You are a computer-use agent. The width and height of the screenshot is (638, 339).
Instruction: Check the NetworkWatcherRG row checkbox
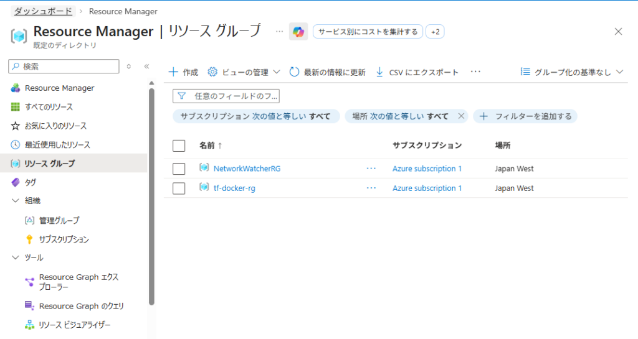click(x=179, y=169)
